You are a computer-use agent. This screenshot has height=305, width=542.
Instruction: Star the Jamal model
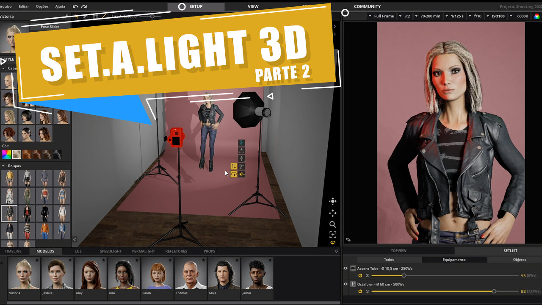click(270, 260)
